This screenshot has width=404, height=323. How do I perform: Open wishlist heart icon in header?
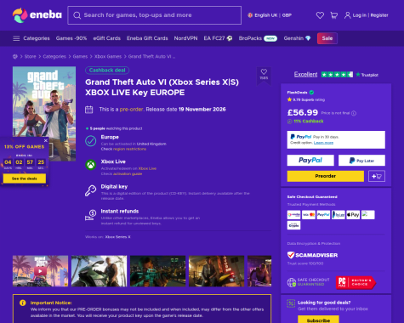[320, 15]
